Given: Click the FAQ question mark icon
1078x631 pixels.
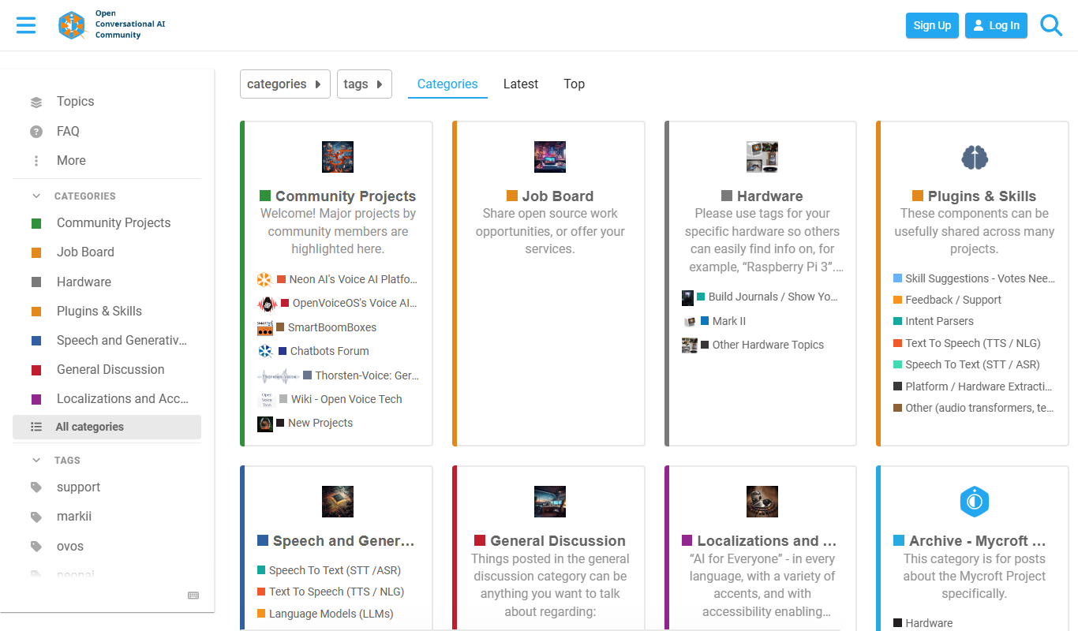Looking at the screenshot, I should coord(36,132).
